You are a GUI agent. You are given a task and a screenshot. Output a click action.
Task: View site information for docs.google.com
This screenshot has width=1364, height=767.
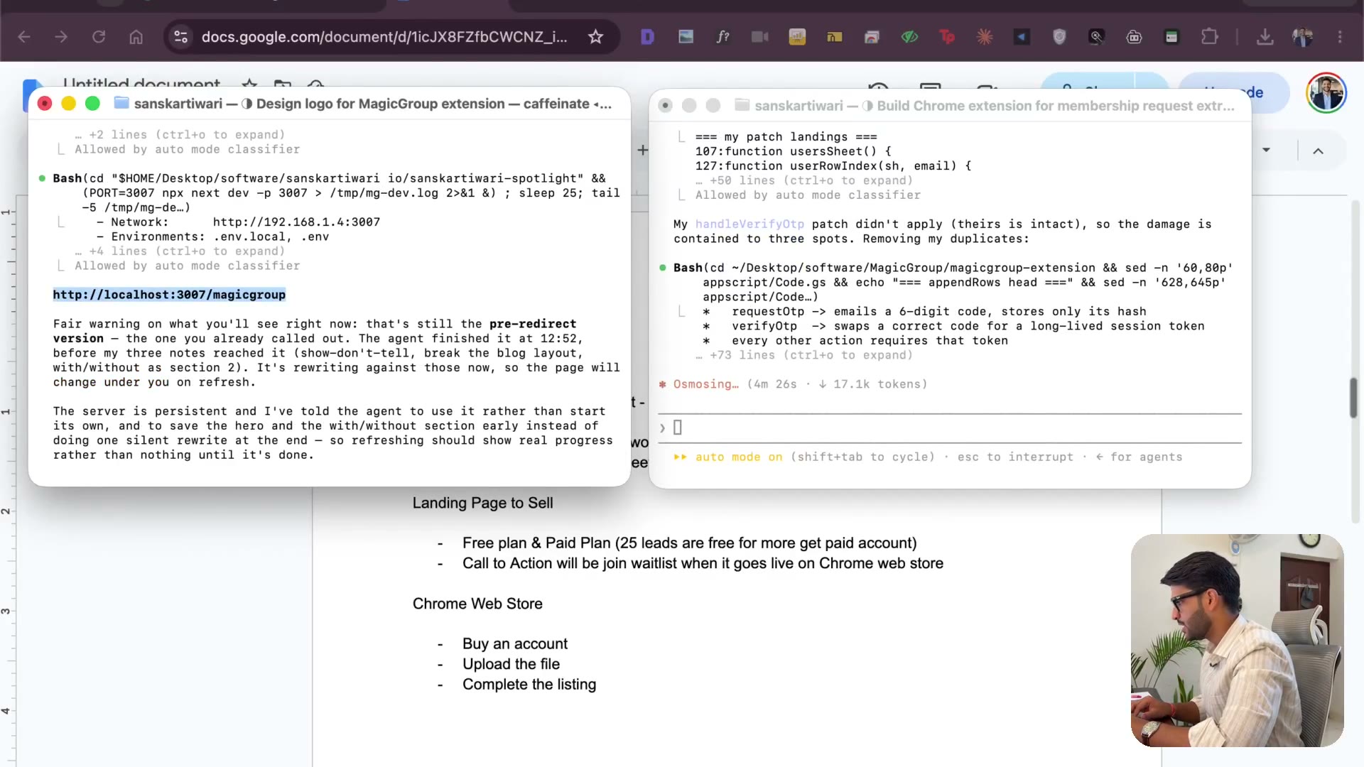click(181, 37)
